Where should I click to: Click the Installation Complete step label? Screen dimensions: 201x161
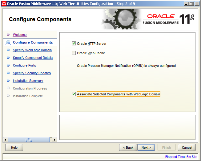[28, 96]
